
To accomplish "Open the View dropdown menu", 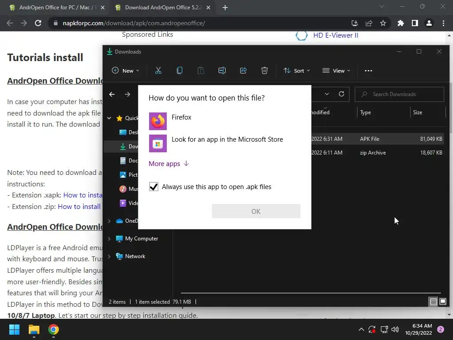I will [336, 70].
